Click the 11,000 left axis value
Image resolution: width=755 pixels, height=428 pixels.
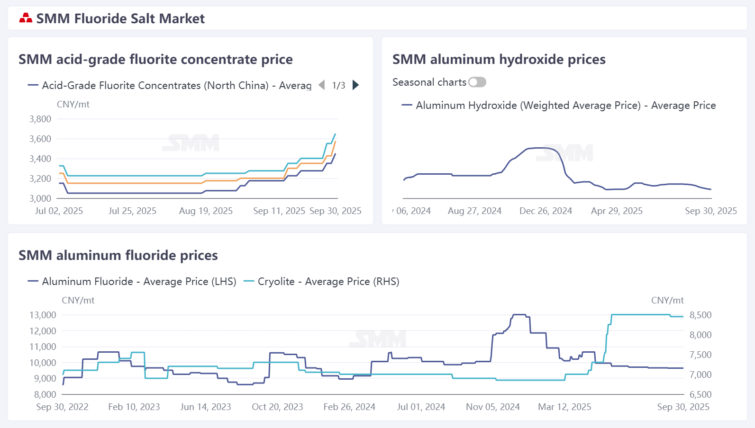point(43,347)
